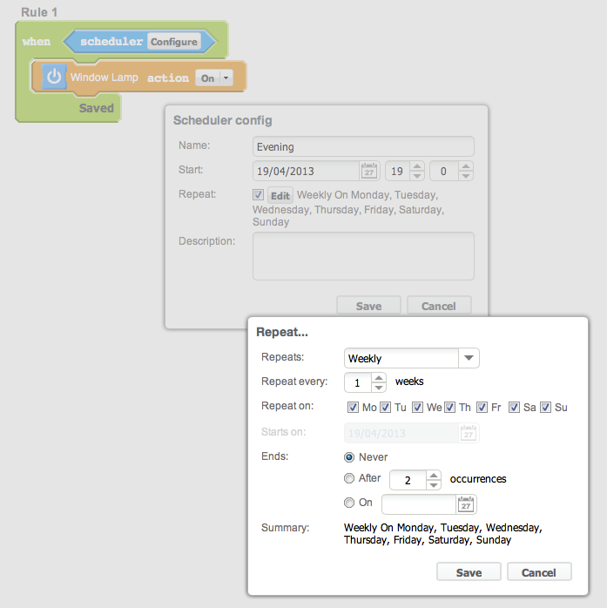Choose the ends On date radio option
Screen dimensions: 607x608
click(x=349, y=503)
